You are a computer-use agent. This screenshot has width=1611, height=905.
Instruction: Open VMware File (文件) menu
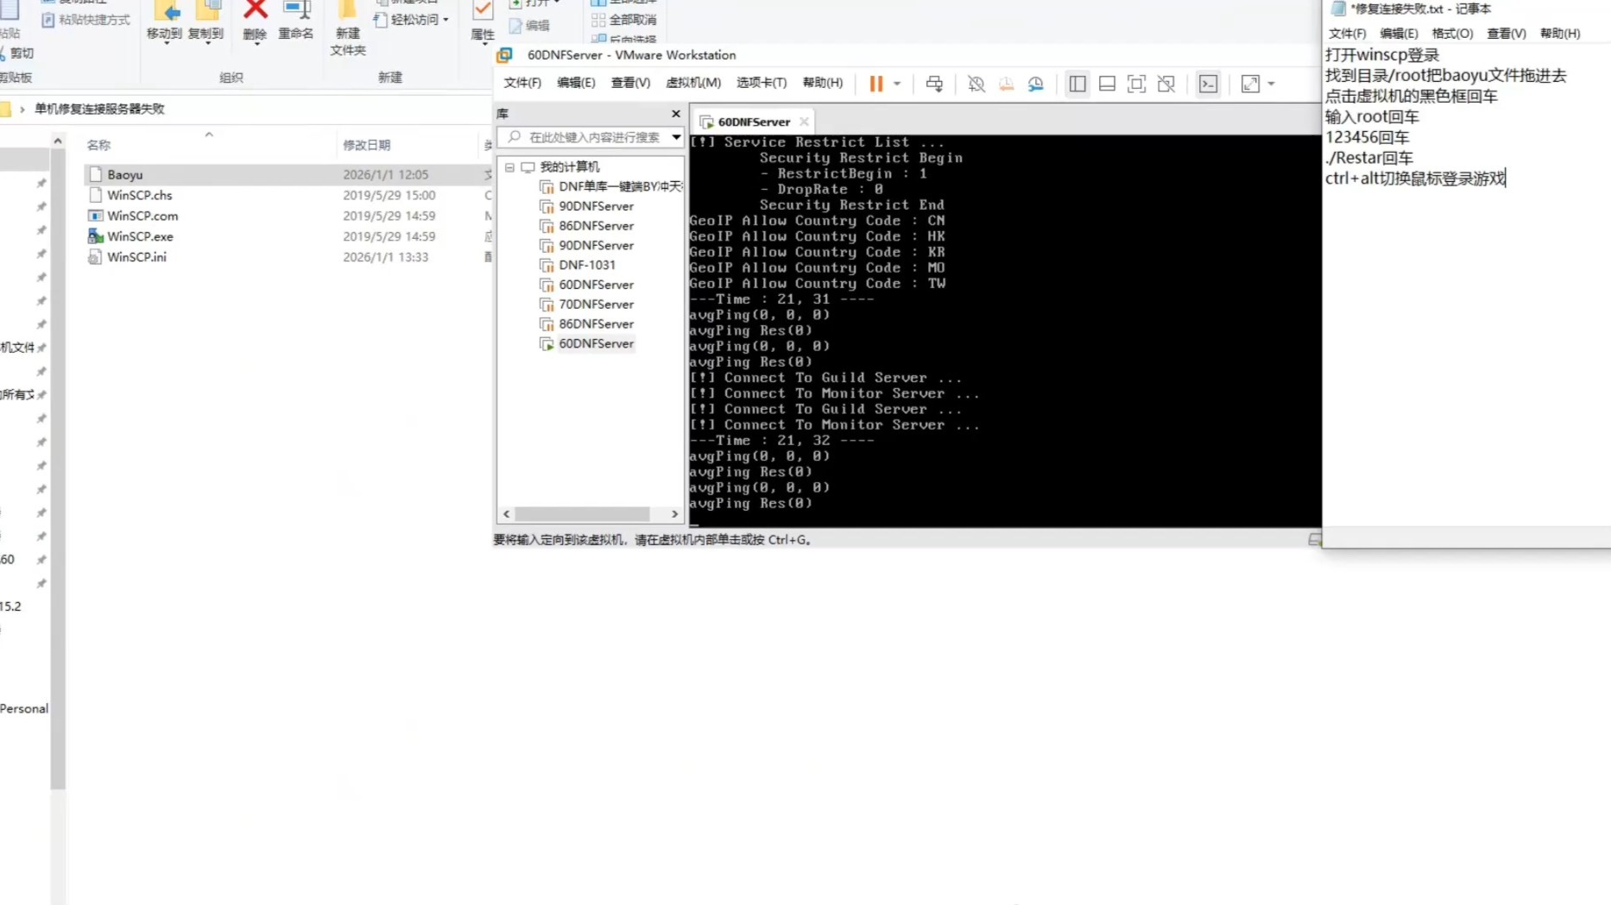522,83
